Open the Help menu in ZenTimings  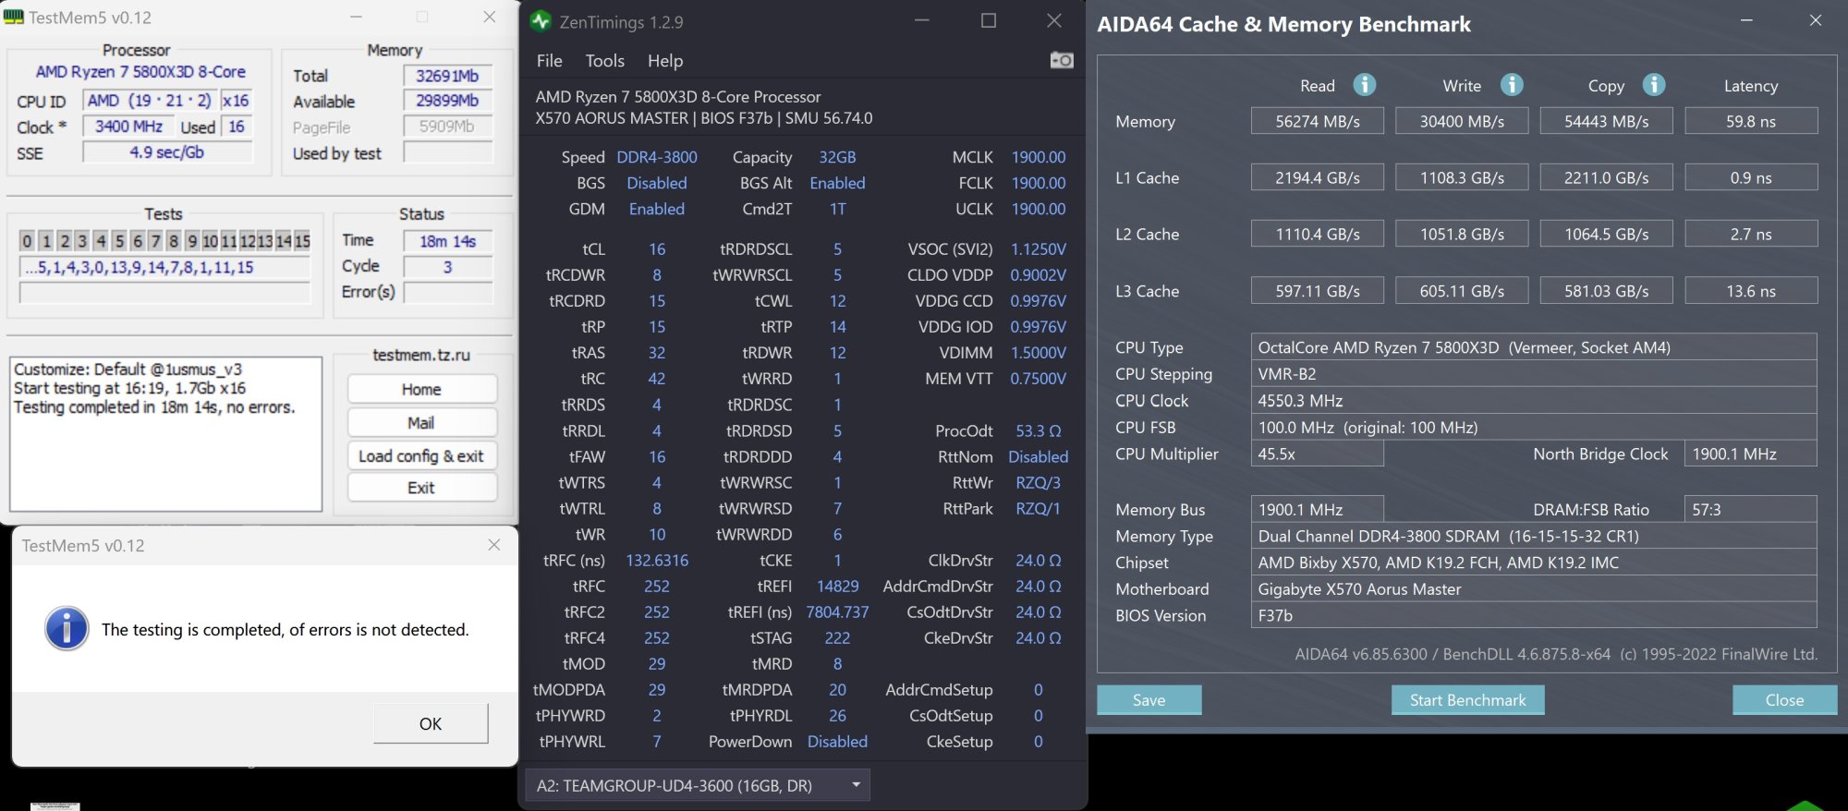click(x=665, y=61)
